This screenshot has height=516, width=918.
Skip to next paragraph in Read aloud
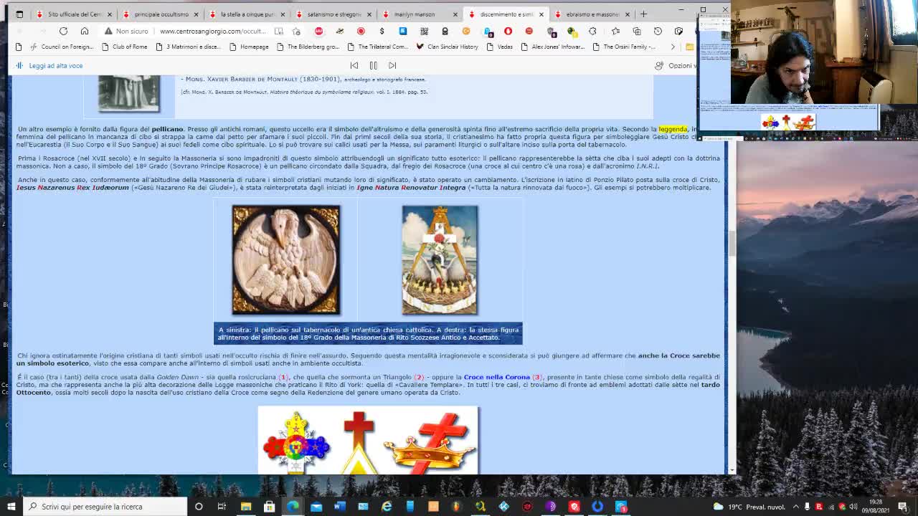[x=392, y=65]
